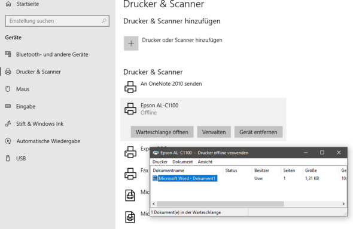Click Gerät entfernen button

pyautogui.click(x=258, y=132)
